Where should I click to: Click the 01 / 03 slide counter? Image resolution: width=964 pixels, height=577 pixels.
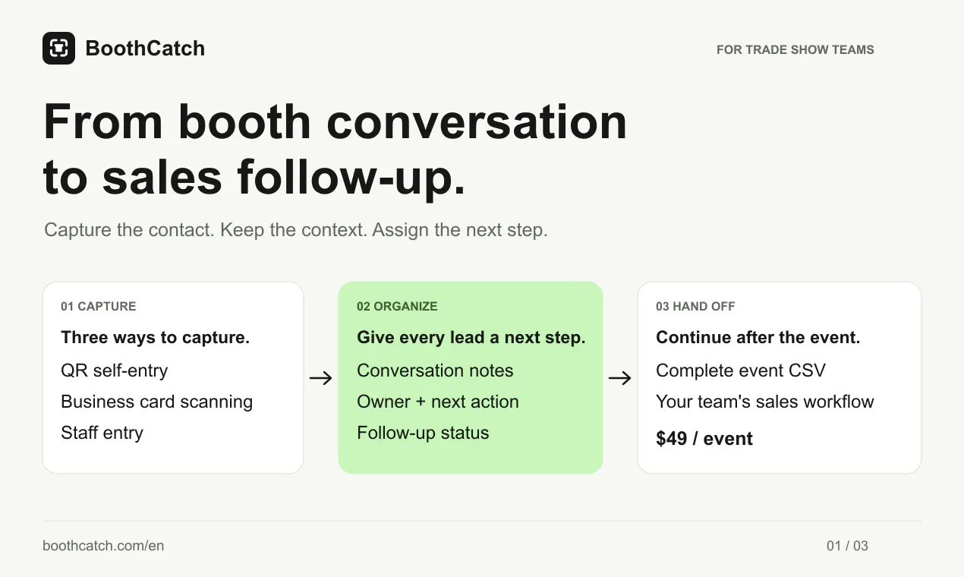(847, 546)
